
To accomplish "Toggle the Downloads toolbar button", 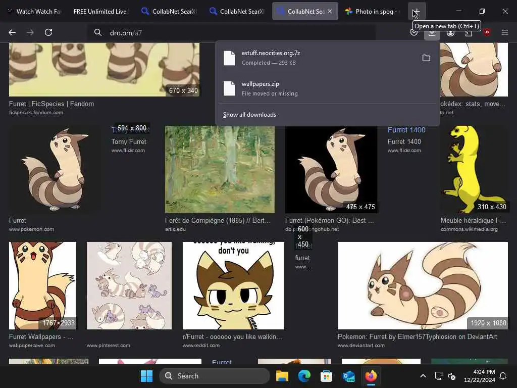I will 432,32.
